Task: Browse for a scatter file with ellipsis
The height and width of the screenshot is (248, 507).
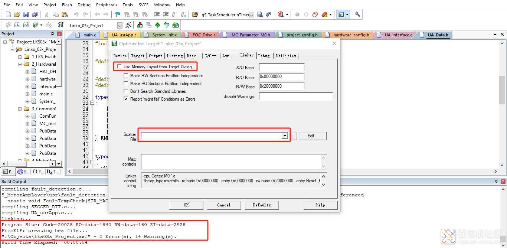Action: click(294, 136)
